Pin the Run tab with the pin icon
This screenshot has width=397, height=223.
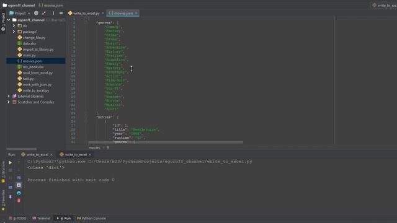point(11,197)
